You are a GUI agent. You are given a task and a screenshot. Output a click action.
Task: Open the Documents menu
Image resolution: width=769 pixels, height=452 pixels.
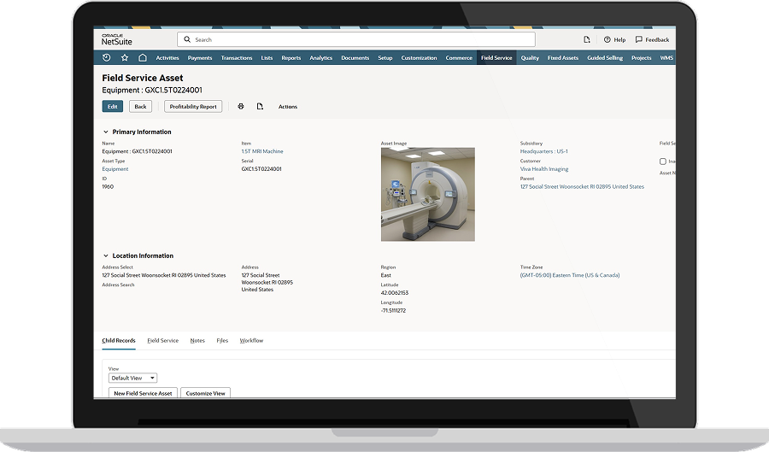click(355, 58)
